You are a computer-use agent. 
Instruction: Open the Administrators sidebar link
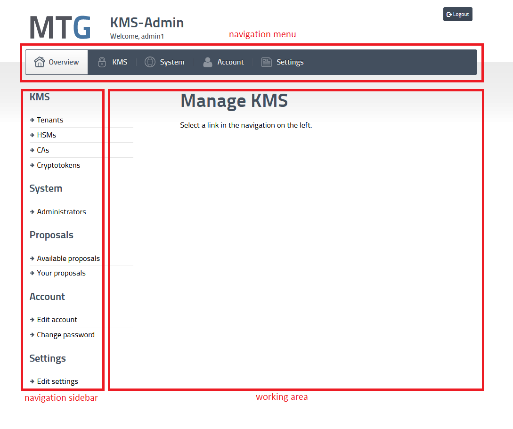tap(61, 212)
